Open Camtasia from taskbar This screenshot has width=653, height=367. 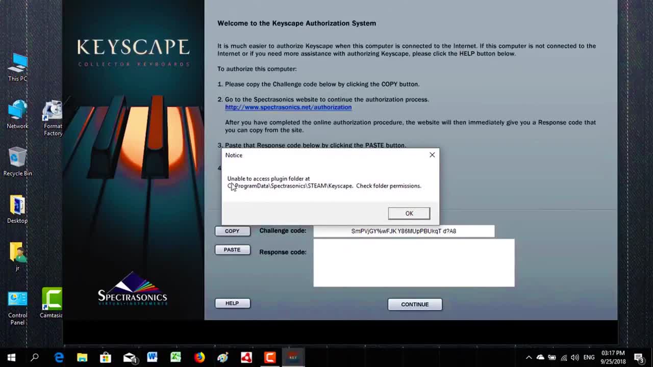tap(270, 357)
